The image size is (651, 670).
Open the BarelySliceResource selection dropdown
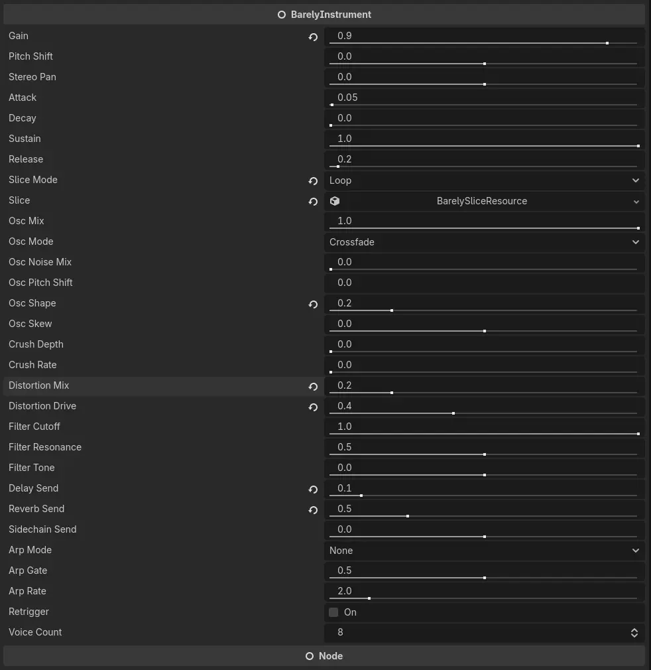tap(635, 201)
